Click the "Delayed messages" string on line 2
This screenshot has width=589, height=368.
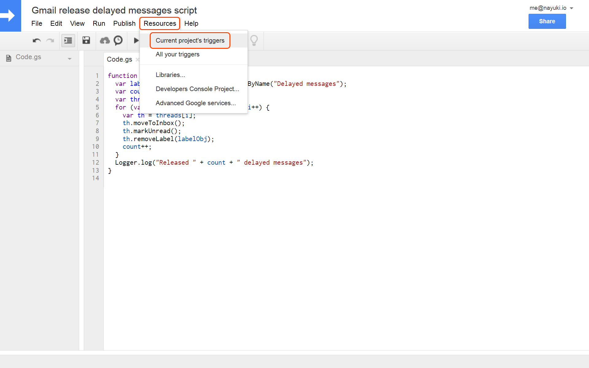click(306, 84)
